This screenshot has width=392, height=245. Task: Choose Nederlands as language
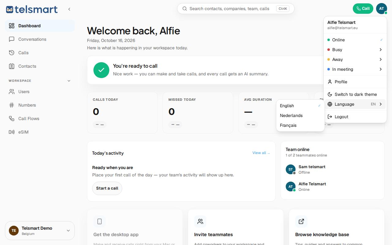(x=300, y=115)
